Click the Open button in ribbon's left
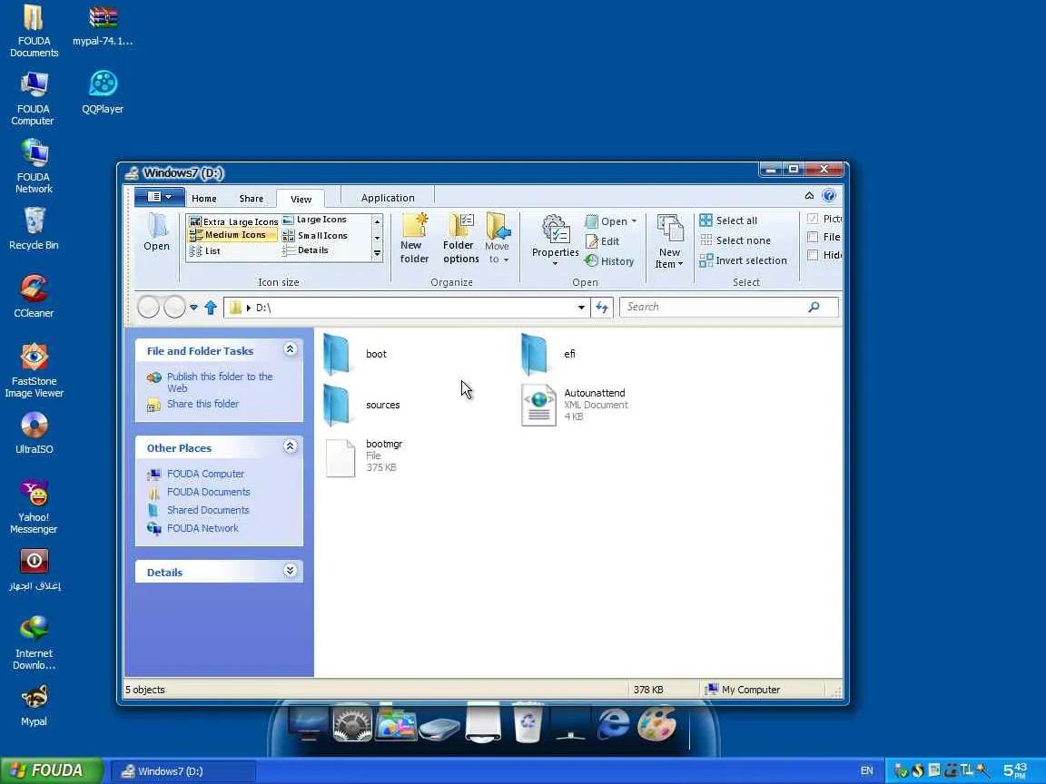Image resolution: width=1046 pixels, height=784 pixels. coord(157,232)
